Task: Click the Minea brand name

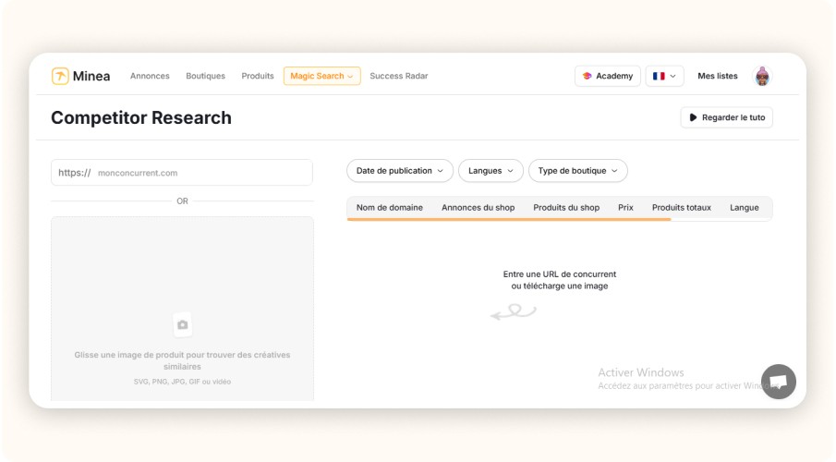Action: coord(91,77)
